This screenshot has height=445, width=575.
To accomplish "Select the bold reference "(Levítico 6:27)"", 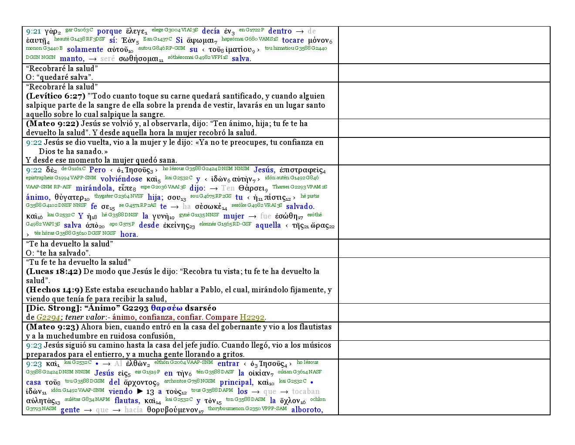I will (56, 96).
